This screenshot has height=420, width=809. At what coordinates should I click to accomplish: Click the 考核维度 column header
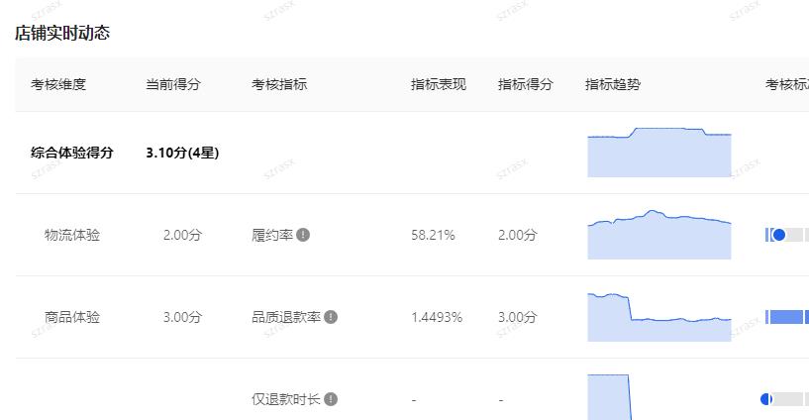58,84
